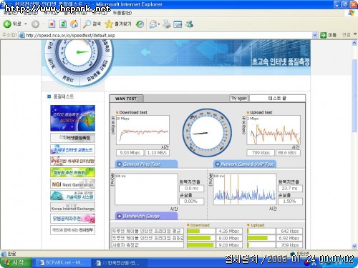Open the Back button history dropdown arrow
Image resolution: width=358 pixels, height=268 pixels.
26,24
